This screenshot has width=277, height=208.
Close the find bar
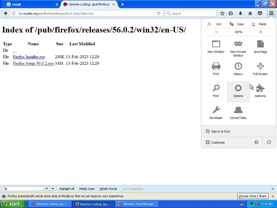click(x=273, y=189)
